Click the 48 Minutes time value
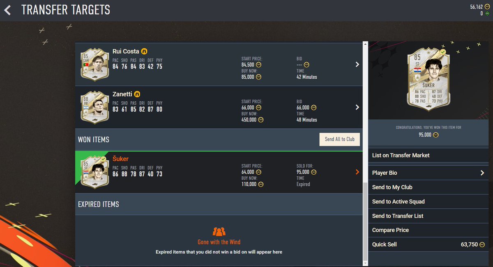The height and width of the screenshot is (267, 493). click(307, 120)
